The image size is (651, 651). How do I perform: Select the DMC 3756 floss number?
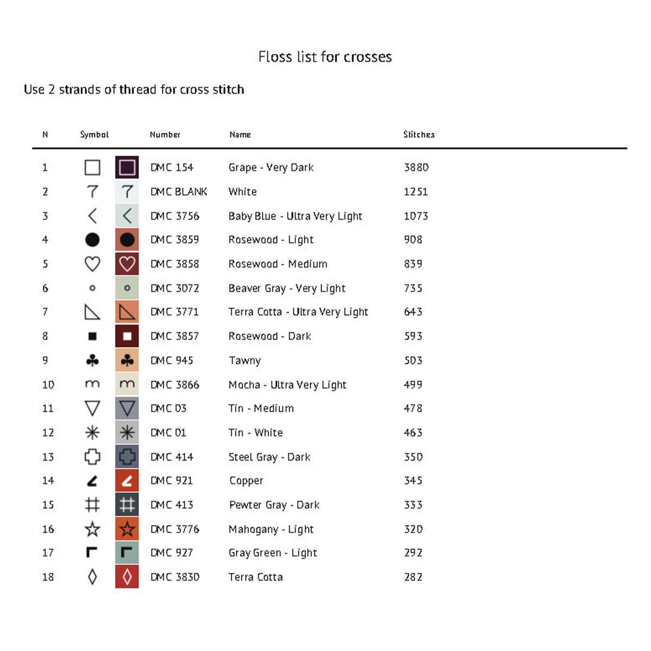(175, 216)
